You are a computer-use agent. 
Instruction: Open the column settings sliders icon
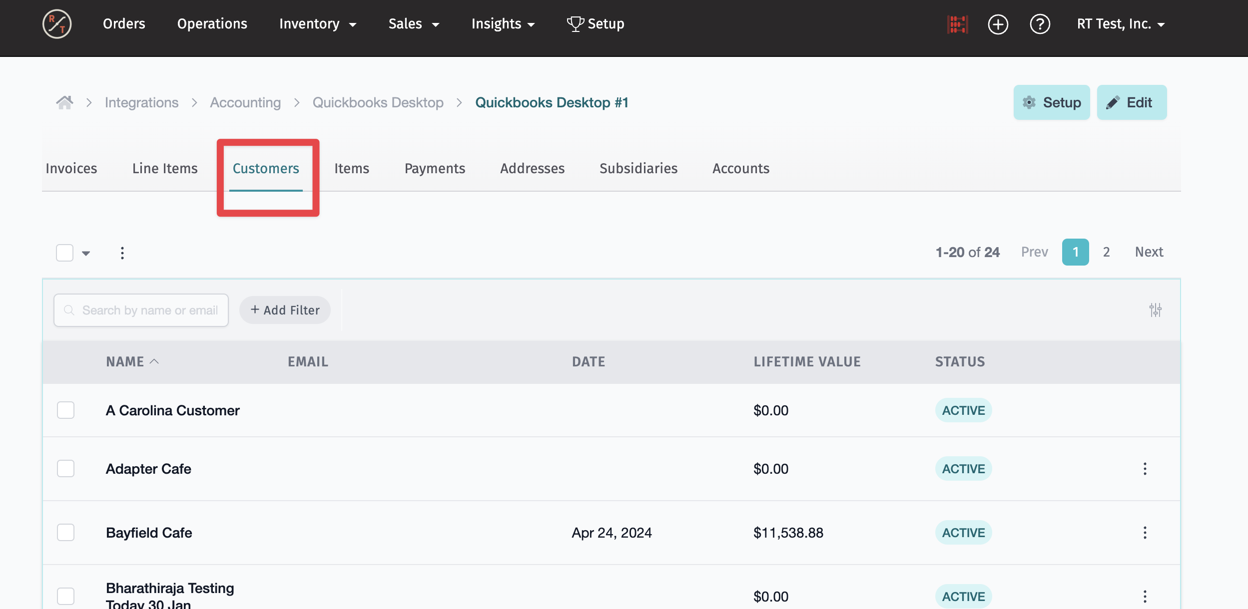1155,310
